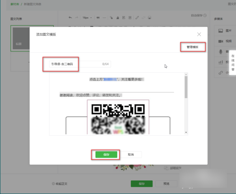Click the preview vertical scrollbar thumb
Screen dimensions: 236x194
[186, 87]
